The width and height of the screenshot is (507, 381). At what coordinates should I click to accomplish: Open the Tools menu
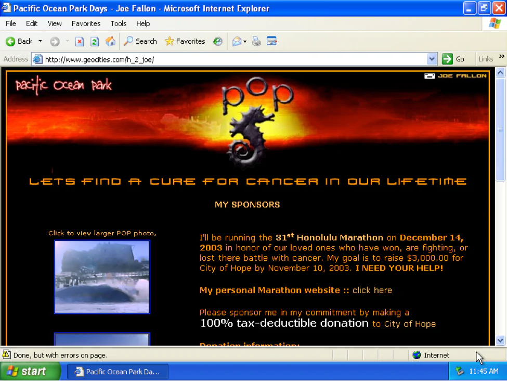(x=118, y=23)
